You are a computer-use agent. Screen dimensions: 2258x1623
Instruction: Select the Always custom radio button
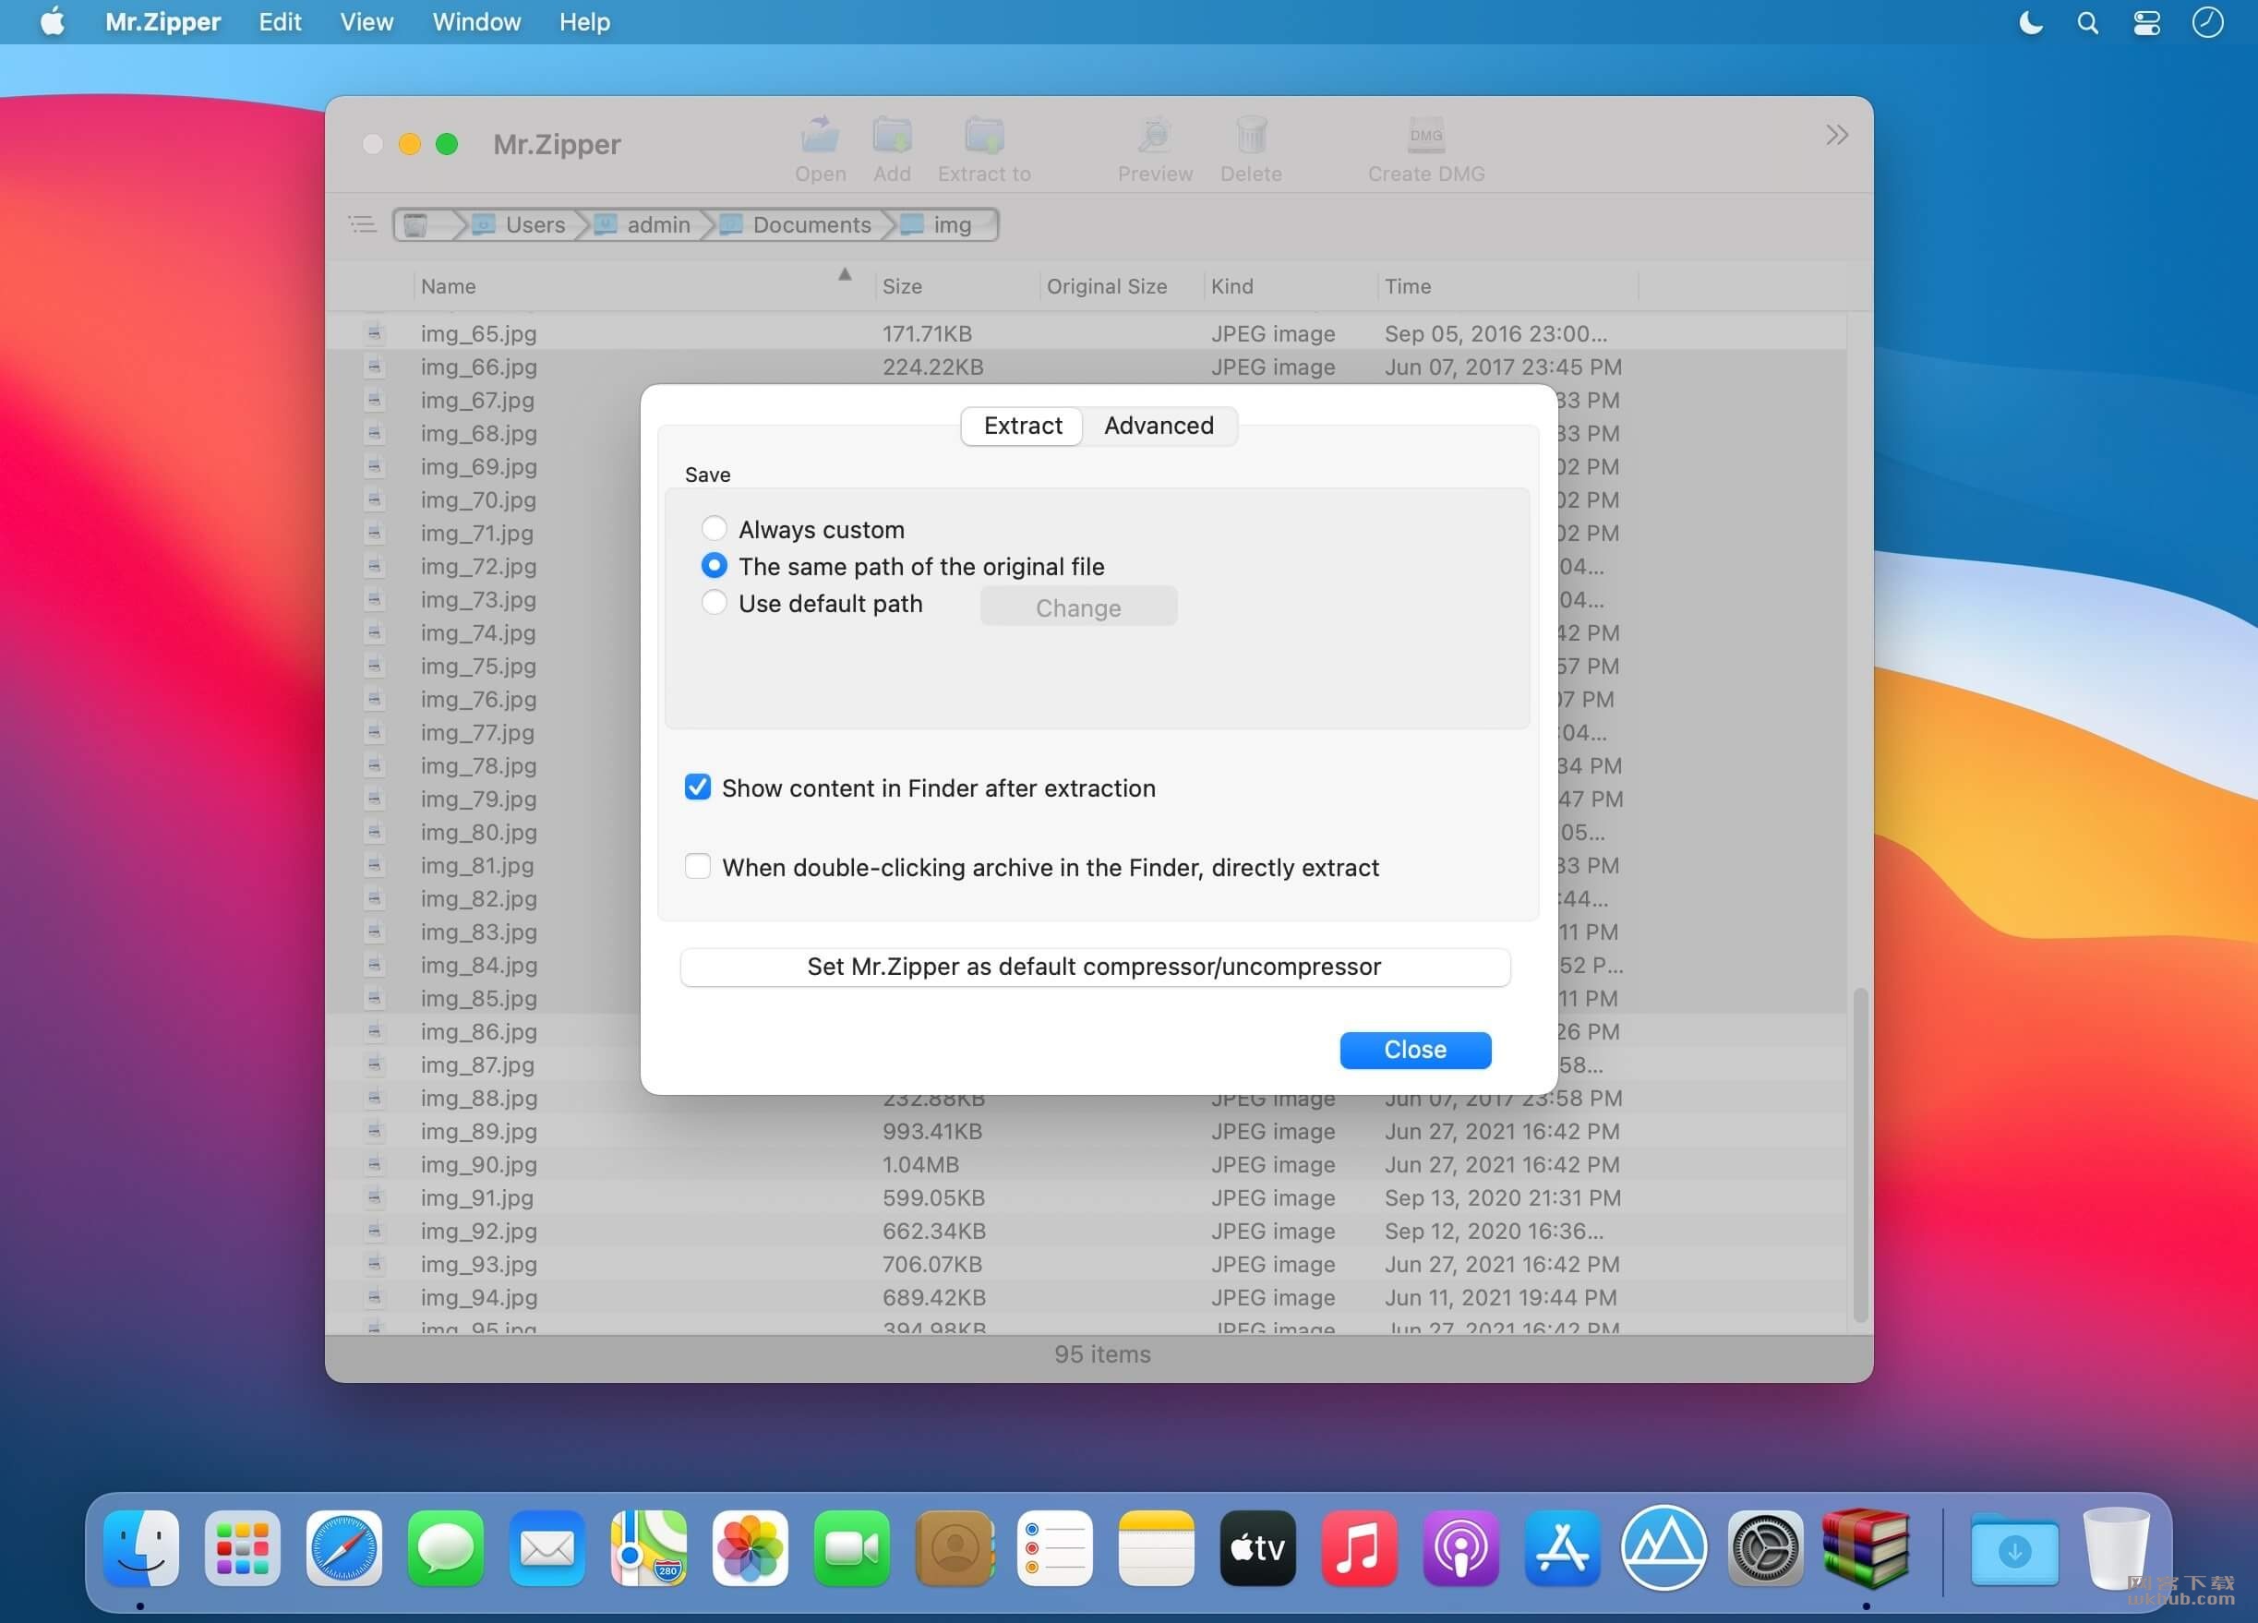pyautogui.click(x=714, y=528)
